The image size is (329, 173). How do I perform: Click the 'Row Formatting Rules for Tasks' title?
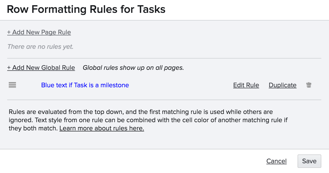coord(86,9)
